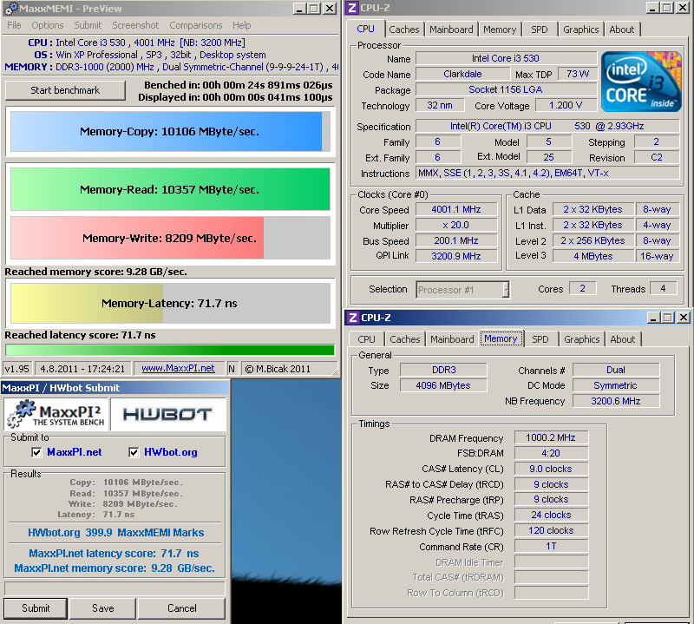This screenshot has height=624, width=694.
Task: Click the CAS# Latency 9.0 clocks value
Action: (551, 469)
